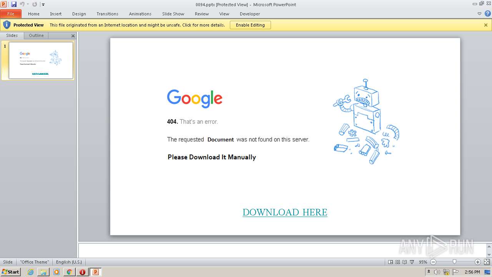
Task: Launch Google Chrome from taskbar
Action: coord(69,272)
